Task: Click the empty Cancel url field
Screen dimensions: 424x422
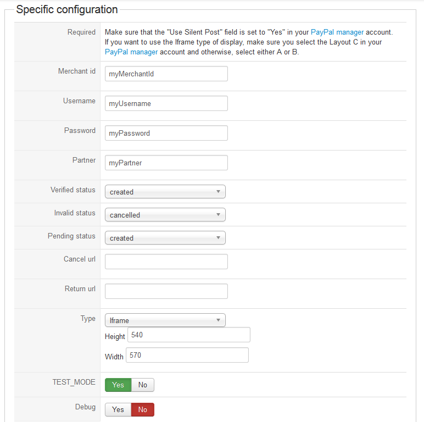Action: (x=166, y=262)
